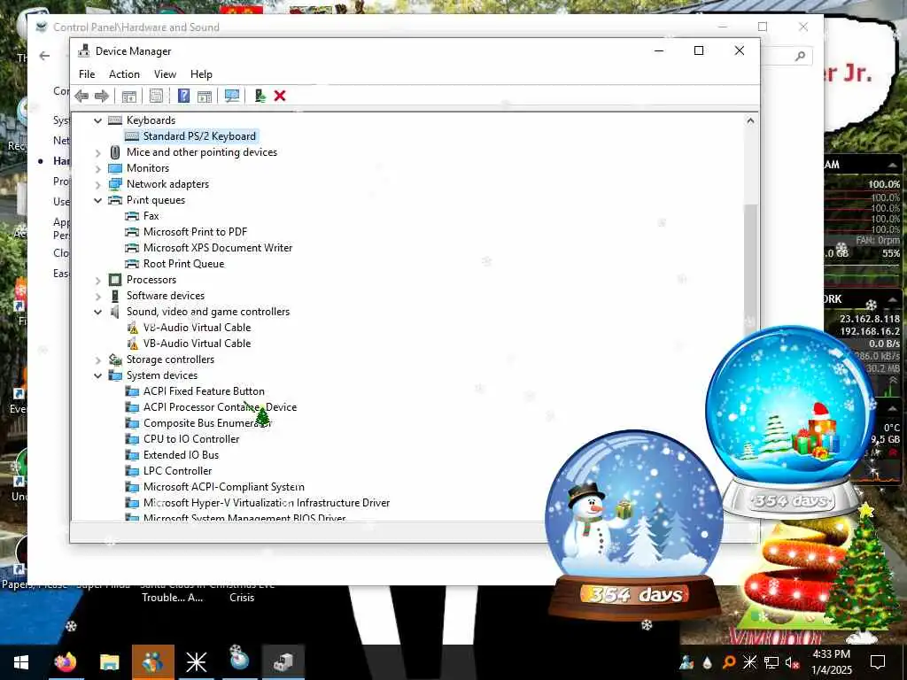The width and height of the screenshot is (907, 680).
Task: Select Microsoft Print to PDF
Action: [195, 232]
